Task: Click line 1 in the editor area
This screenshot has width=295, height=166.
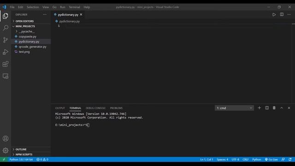Action: pos(169,26)
